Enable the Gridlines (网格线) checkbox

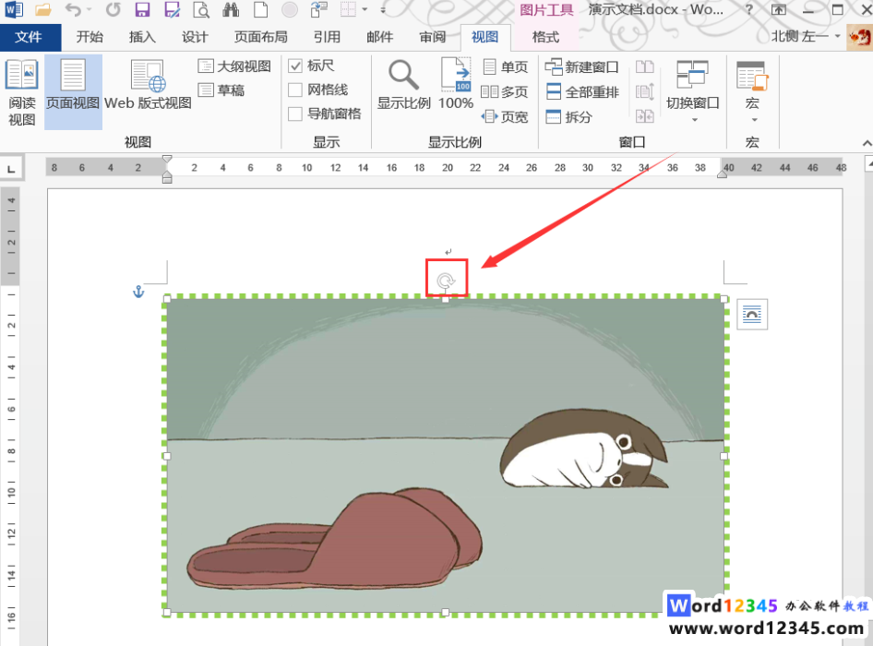295,90
